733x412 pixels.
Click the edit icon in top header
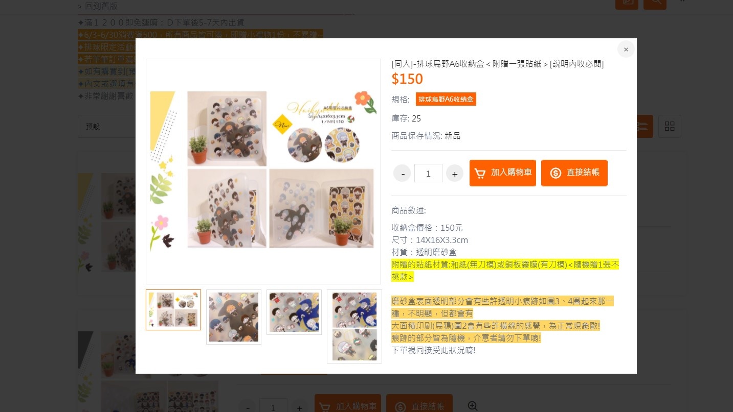point(627,3)
